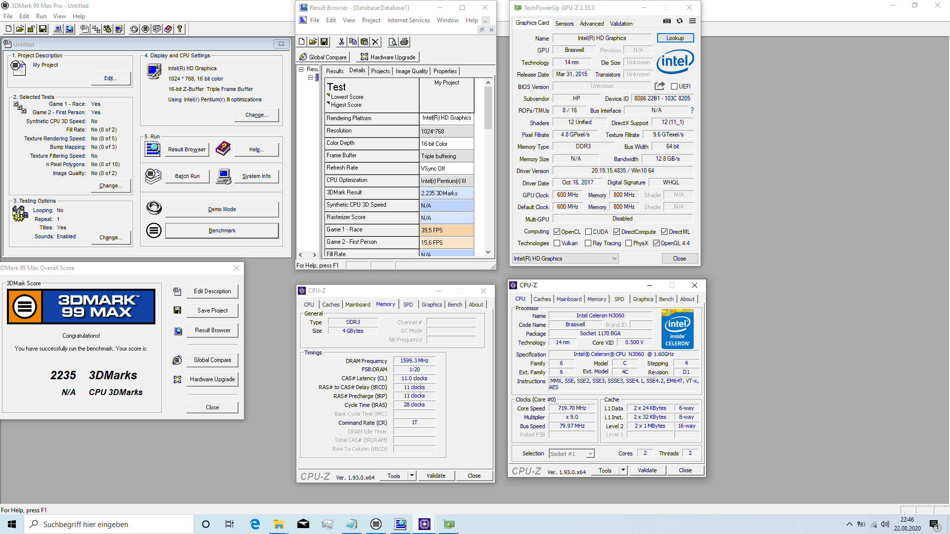The height and width of the screenshot is (534, 950).
Task: Click 3DMark taskbar icon (striped circle)
Action: (x=376, y=524)
